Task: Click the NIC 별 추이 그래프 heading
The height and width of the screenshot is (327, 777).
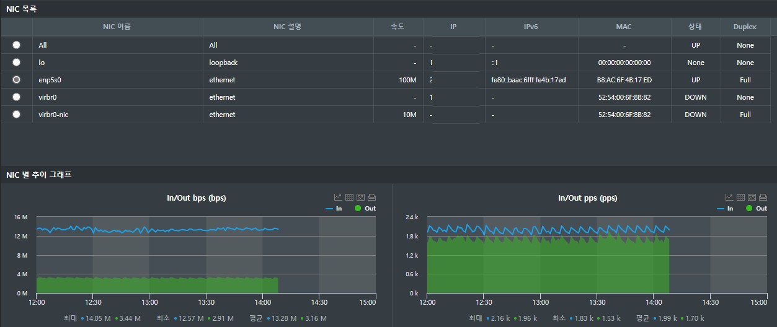Action: (39, 175)
